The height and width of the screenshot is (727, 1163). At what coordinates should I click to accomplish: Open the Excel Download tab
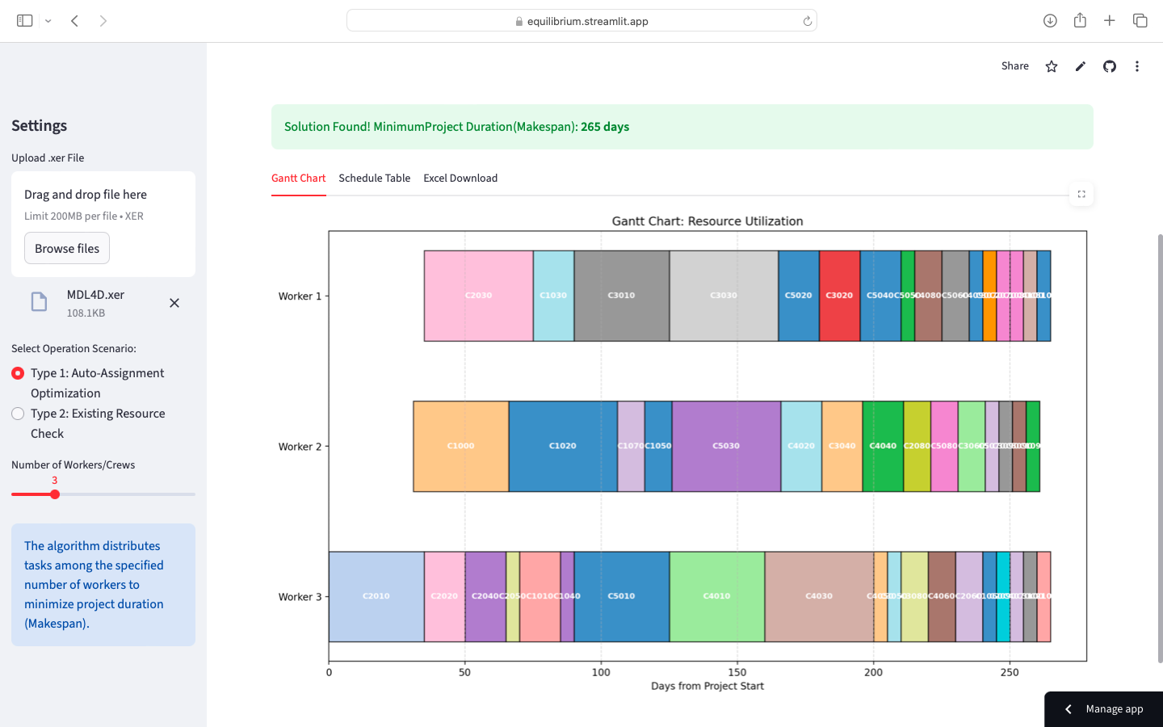click(460, 179)
